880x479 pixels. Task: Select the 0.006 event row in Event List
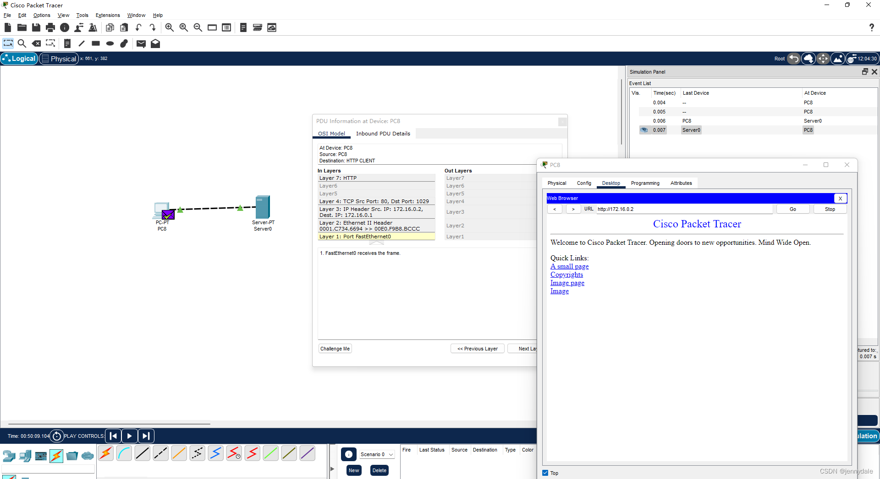(753, 121)
